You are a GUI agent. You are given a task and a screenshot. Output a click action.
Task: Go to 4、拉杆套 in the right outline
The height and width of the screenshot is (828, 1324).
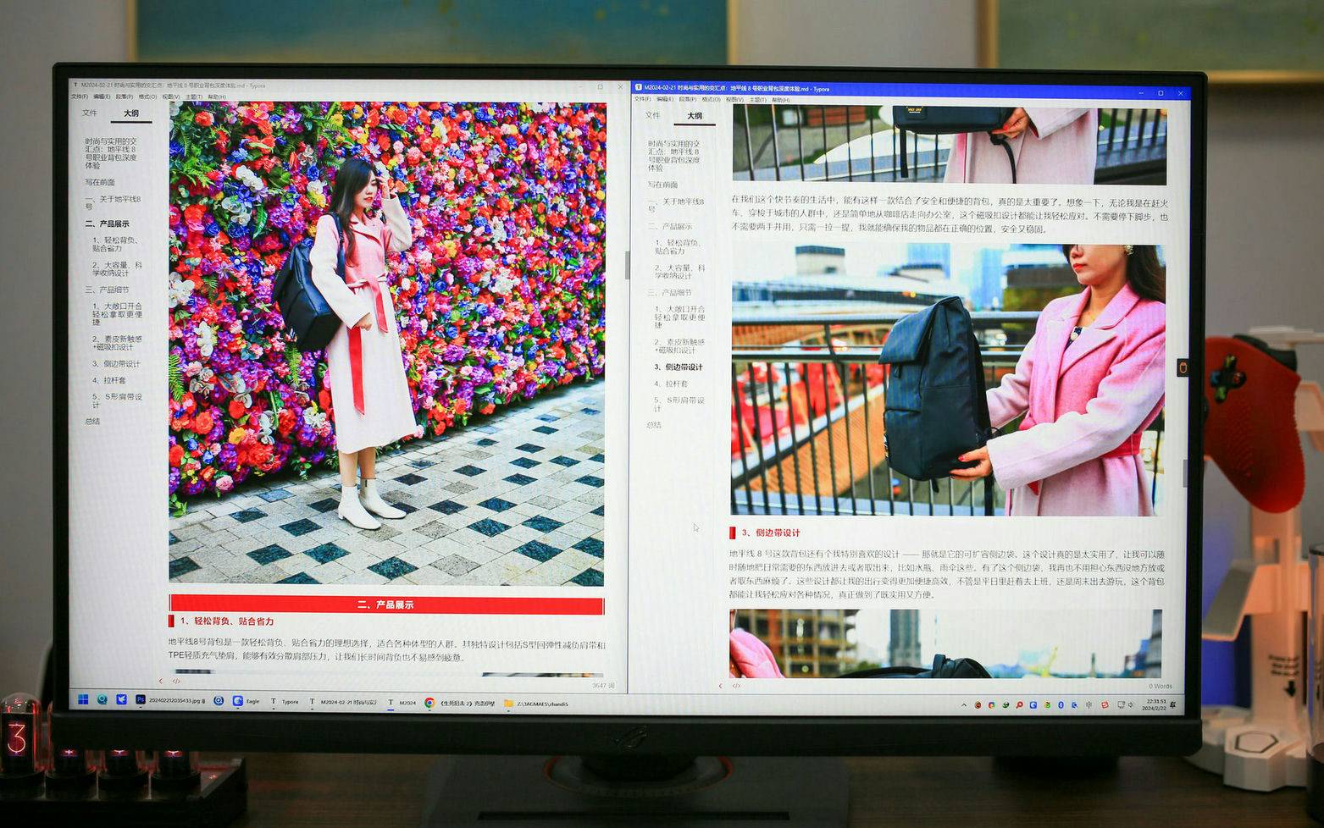pyautogui.click(x=676, y=384)
